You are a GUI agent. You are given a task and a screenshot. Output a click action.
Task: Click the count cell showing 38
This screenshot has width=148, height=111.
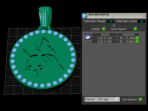tap(121, 38)
